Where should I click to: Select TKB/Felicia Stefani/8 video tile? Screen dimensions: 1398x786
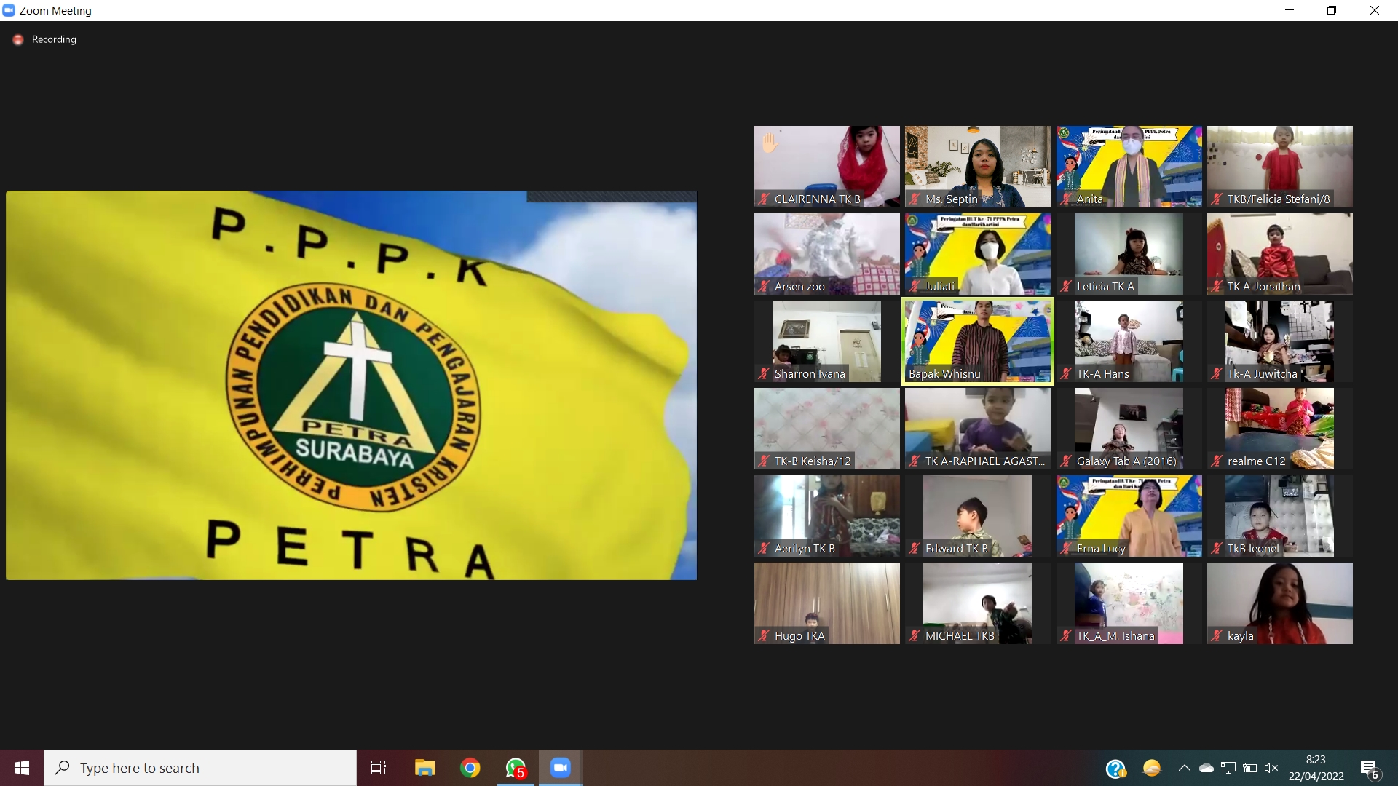coord(1280,167)
